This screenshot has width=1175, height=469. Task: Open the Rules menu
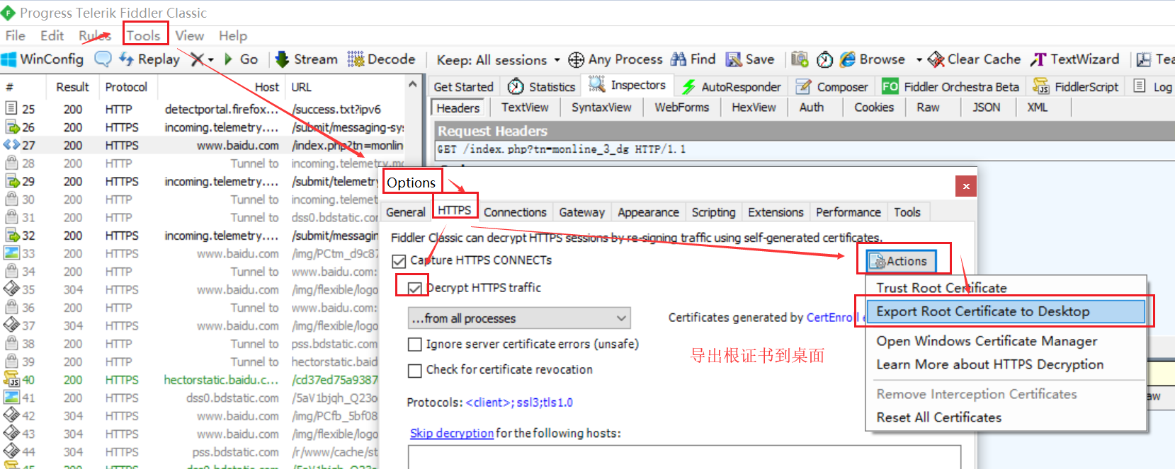(94, 35)
